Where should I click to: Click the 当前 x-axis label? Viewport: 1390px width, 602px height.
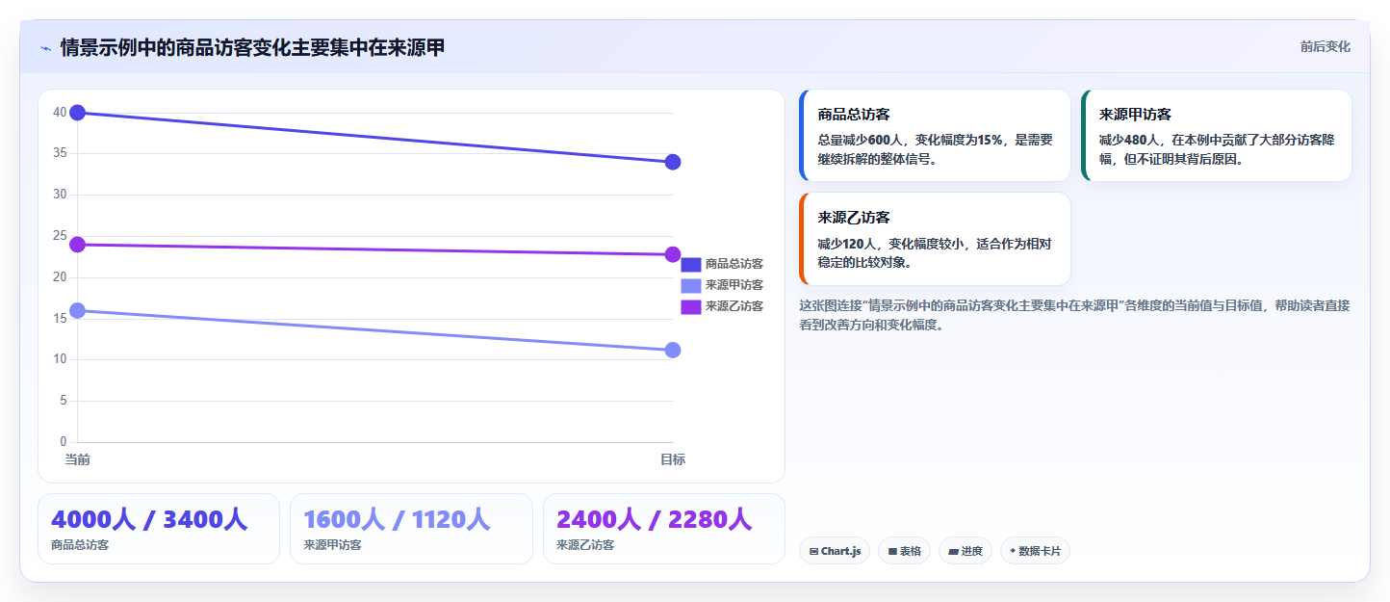click(x=78, y=459)
